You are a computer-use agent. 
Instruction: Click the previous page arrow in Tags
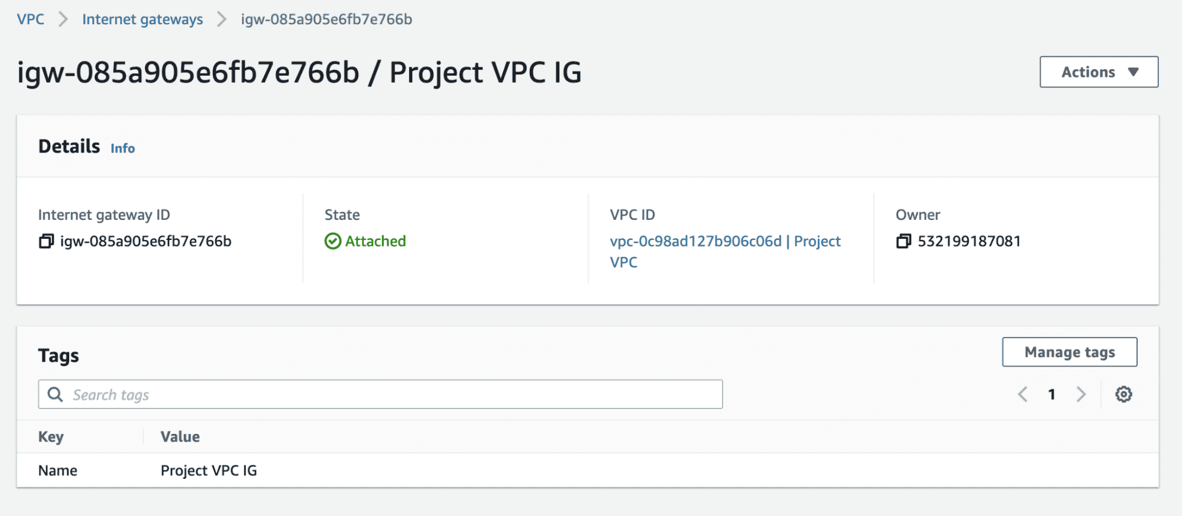tap(1022, 394)
